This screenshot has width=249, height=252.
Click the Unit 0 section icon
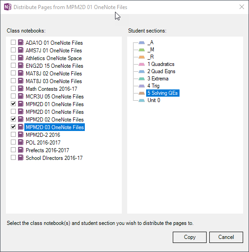click(142, 100)
